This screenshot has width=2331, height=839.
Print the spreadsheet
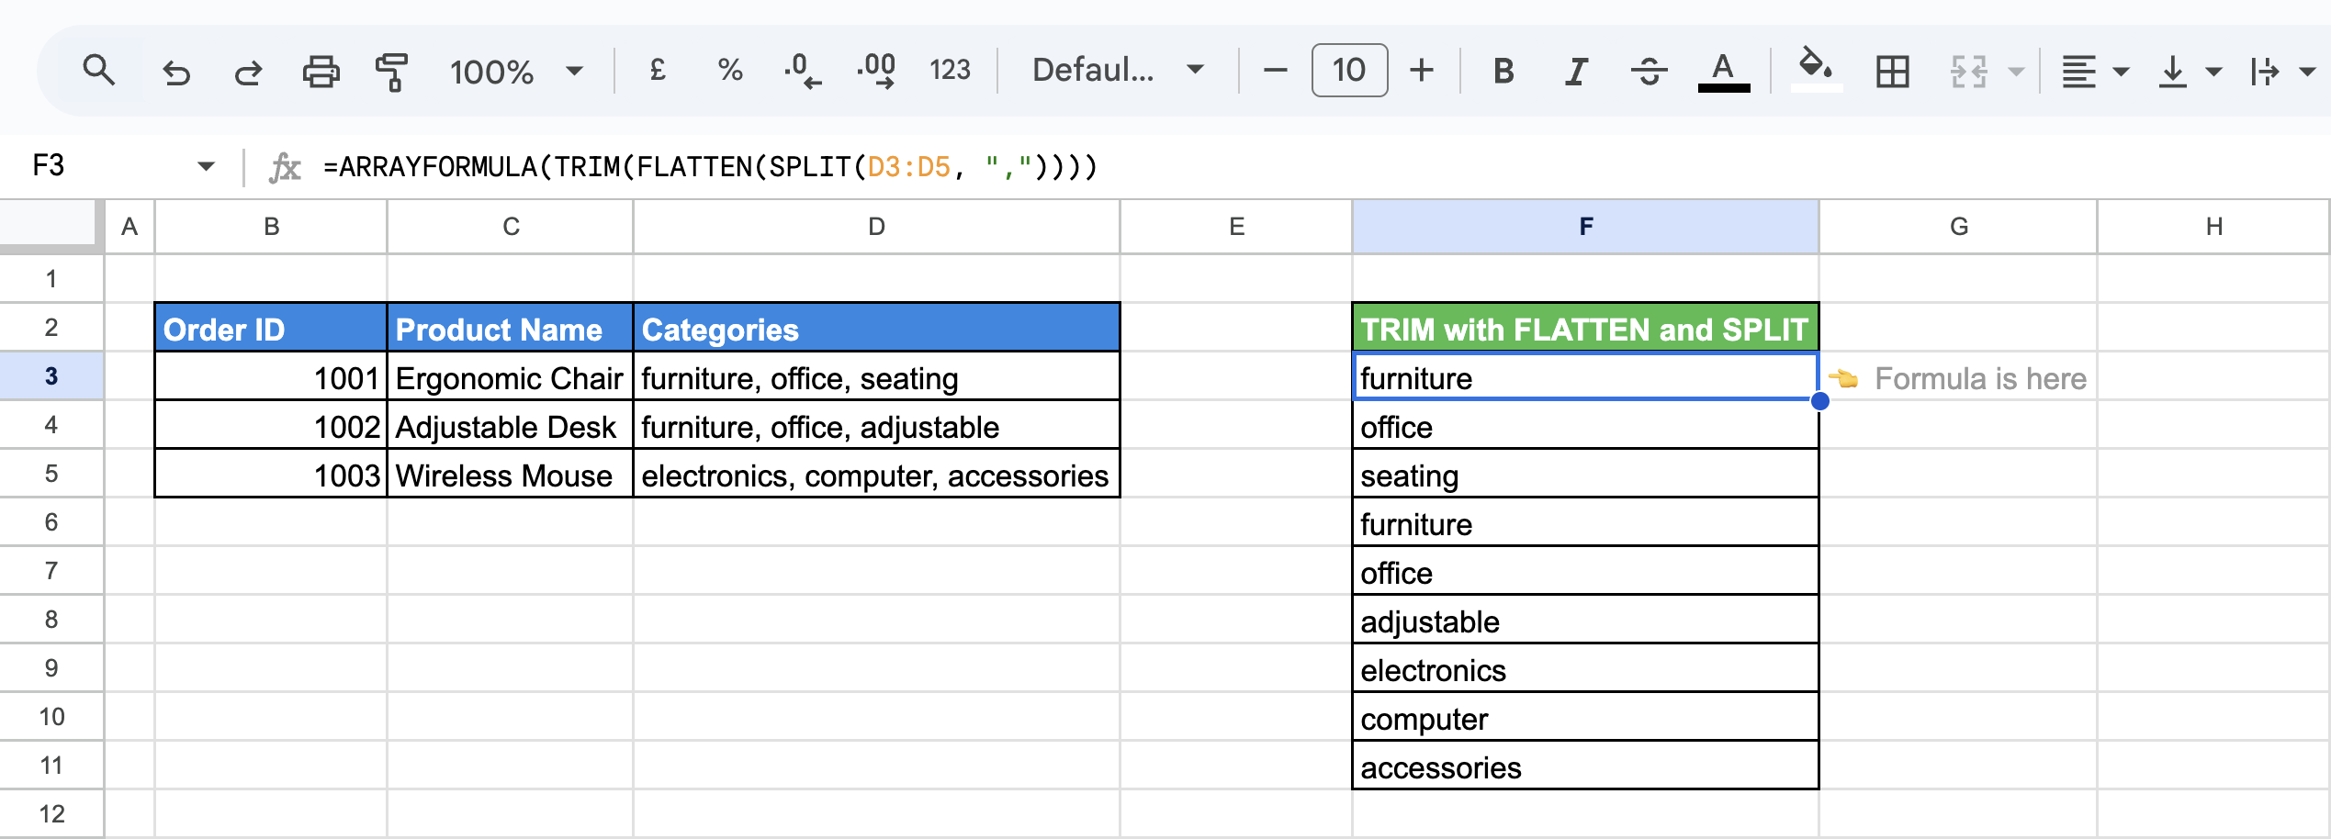(x=321, y=71)
